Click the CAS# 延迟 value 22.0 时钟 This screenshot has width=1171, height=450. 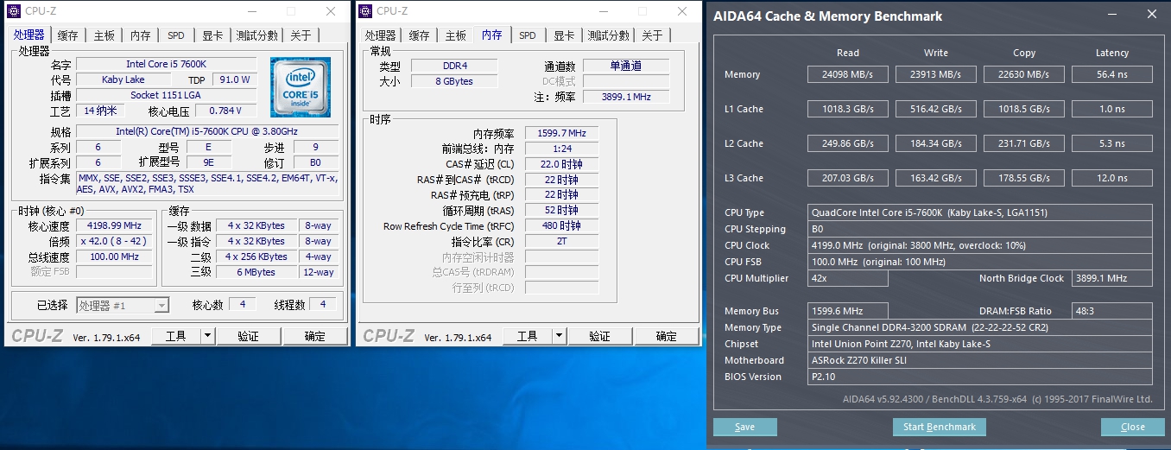(x=561, y=164)
